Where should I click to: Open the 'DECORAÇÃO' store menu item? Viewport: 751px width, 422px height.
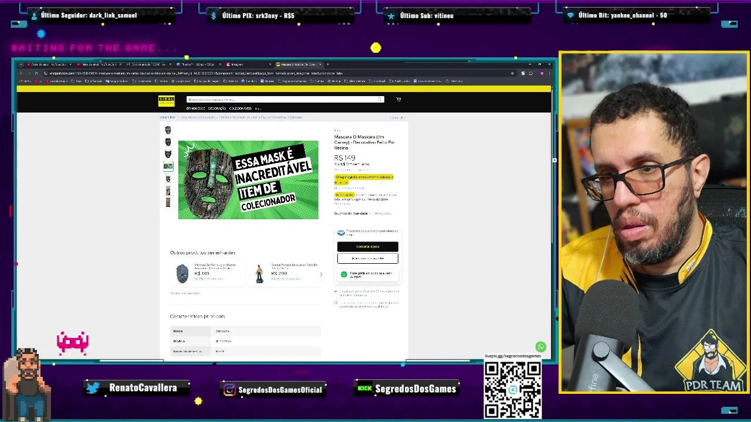tap(217, 108)
